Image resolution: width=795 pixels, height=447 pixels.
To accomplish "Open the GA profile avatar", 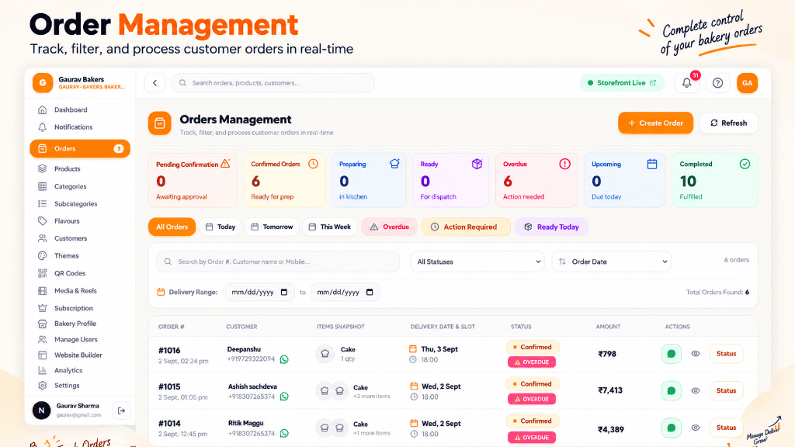I will click(748, 82).
